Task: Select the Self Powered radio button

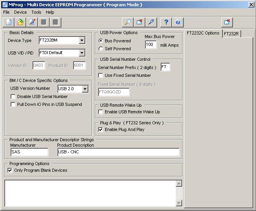Action: 101,49
